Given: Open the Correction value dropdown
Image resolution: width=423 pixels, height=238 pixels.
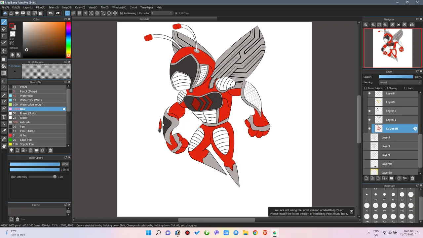Looking at the screenshot, I should click(162, 13).
